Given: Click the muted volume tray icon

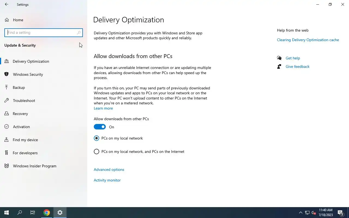Looking at the screenshot, I should click(314, 213).
